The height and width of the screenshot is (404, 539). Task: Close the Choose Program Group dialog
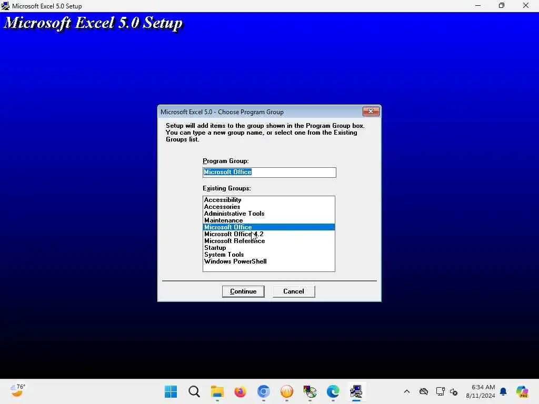point(371,112)
